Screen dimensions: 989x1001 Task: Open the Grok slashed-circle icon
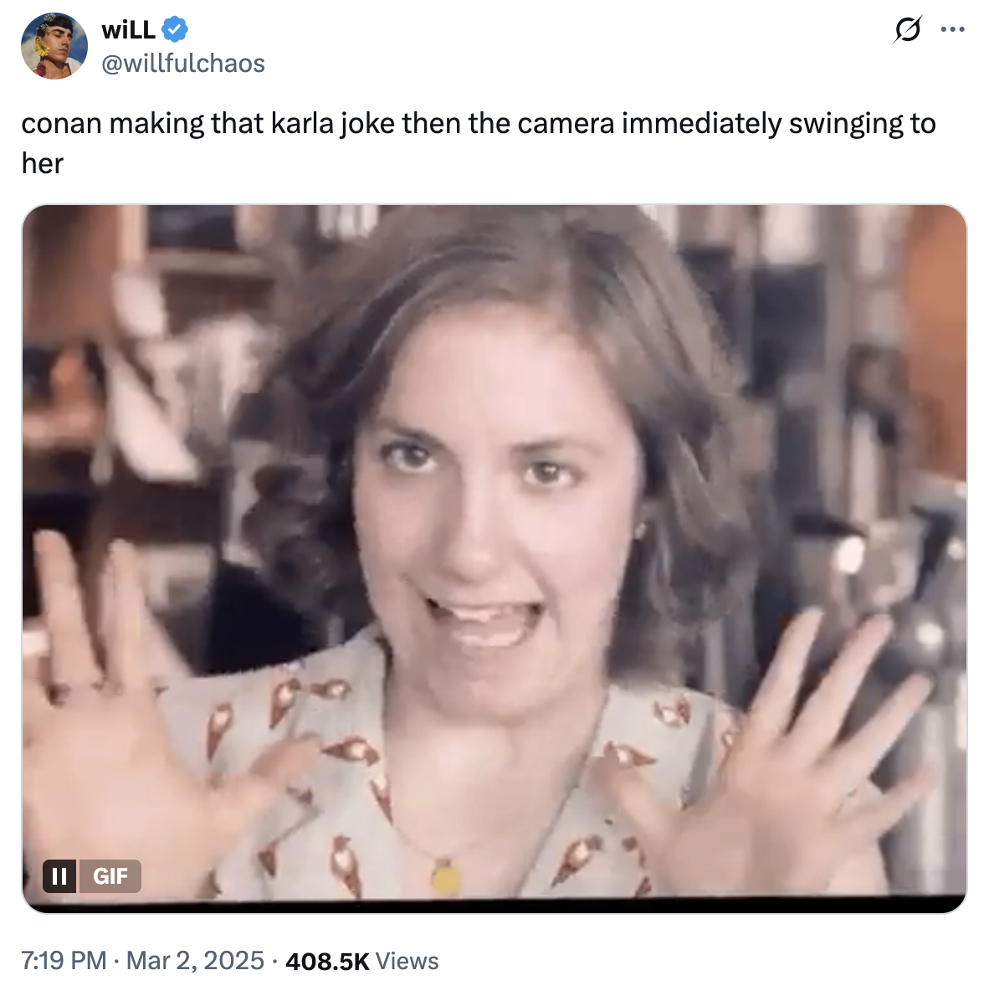[x=905, y=30]
